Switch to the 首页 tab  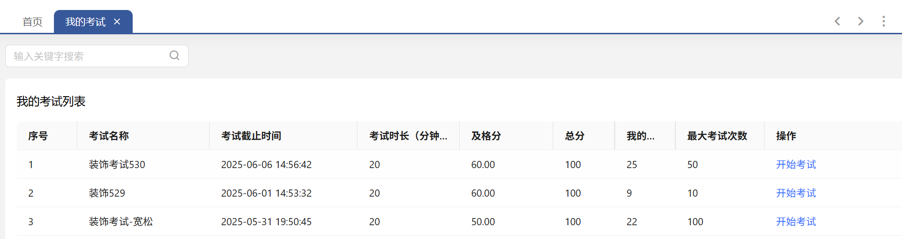tap(32, 22)
